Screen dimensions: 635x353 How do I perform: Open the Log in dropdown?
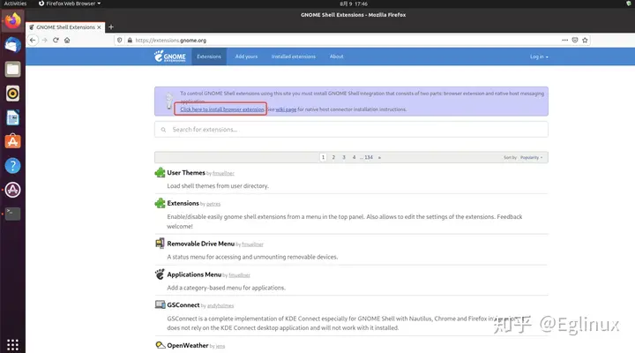tap(539, 56)
